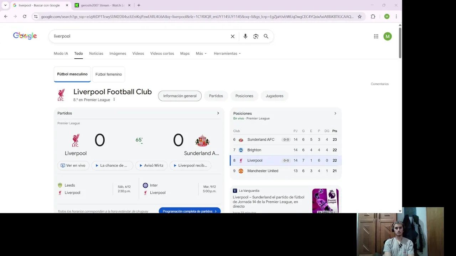
Task: Select the Fútbol femenino tab
Action: (x=109, y=74)
